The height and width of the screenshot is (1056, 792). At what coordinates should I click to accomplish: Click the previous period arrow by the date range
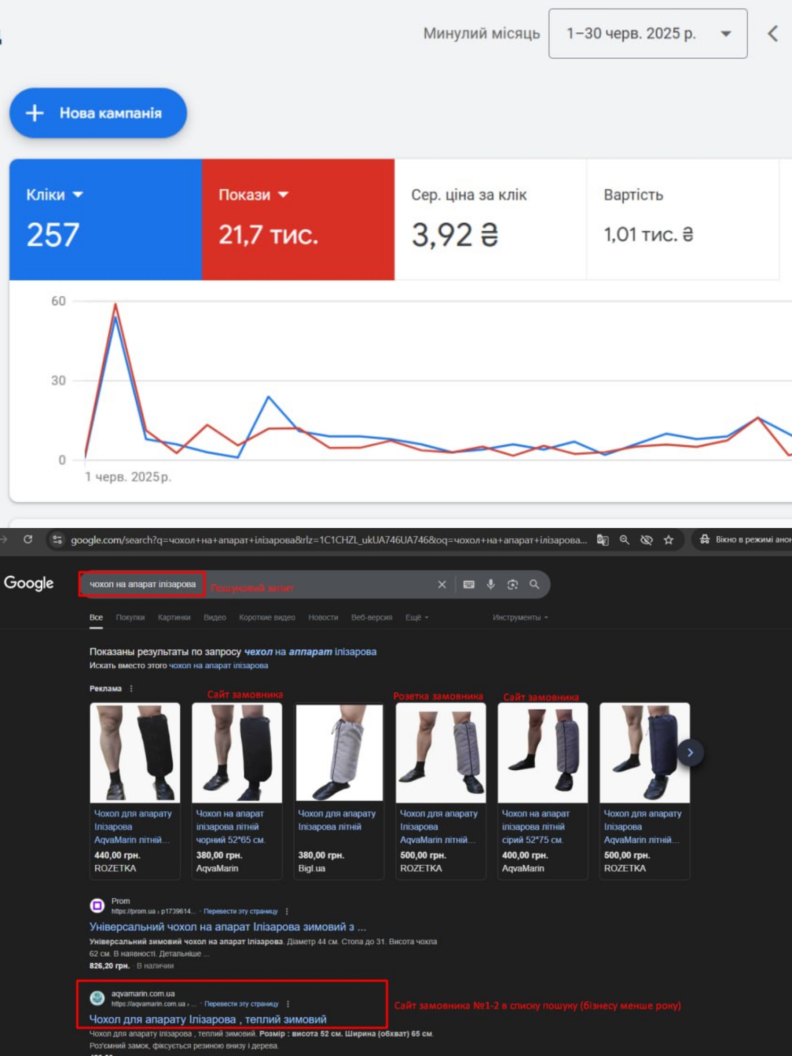point(773,33)
